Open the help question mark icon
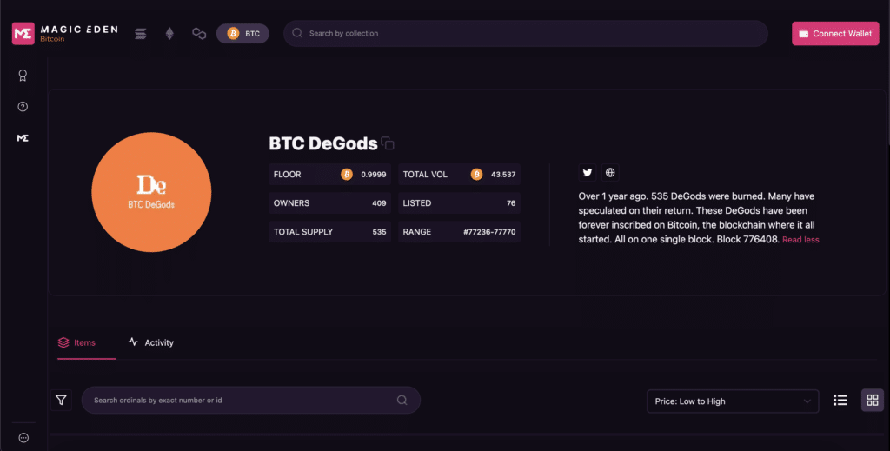Screen dimensions: 890x451 pyautogui.click(x=23, y=107)
